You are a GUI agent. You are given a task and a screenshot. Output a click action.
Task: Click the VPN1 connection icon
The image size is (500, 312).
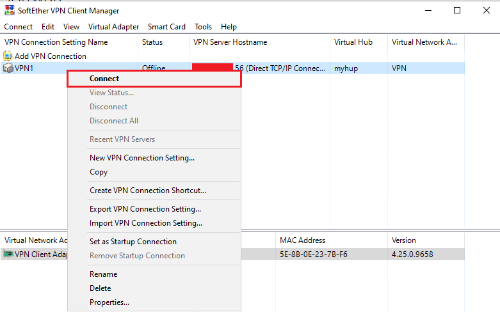(8, 68)
